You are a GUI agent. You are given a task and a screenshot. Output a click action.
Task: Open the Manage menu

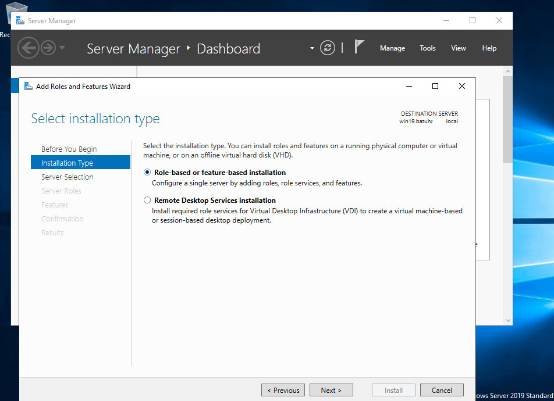click(x=392, y=48)
